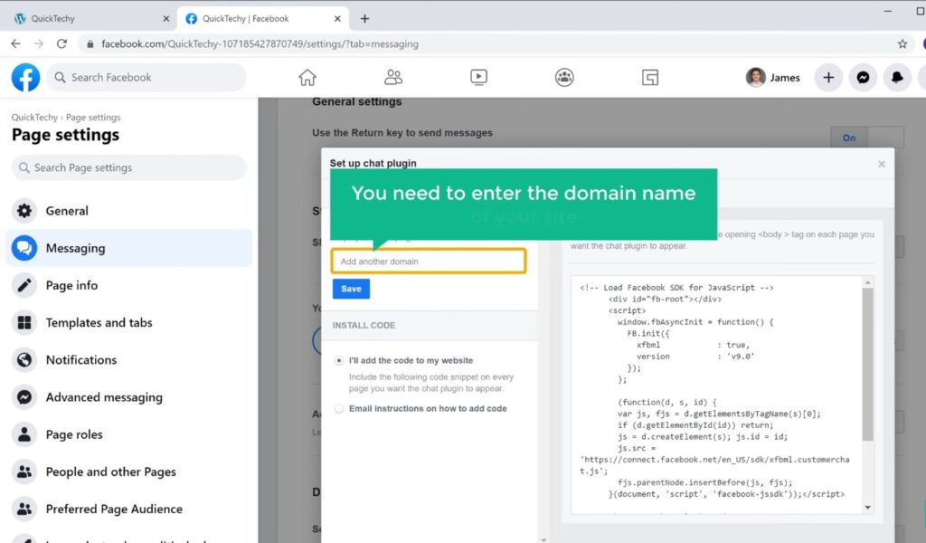Screen dimensions: 926x543
Task: Select I'll add the code to my website
Action: (339, 359)
